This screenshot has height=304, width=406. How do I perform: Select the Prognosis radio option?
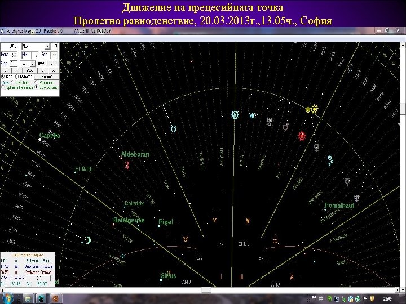point(36,82)
